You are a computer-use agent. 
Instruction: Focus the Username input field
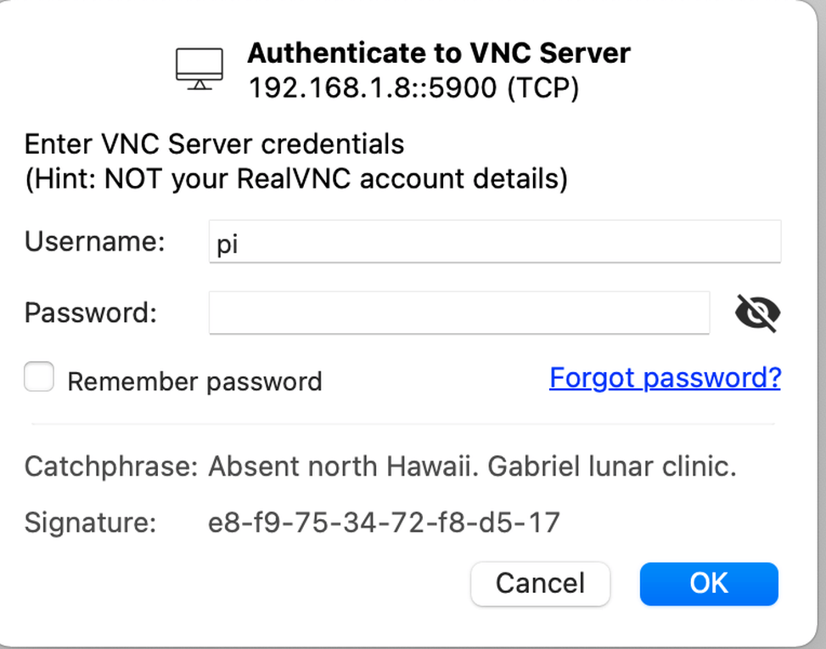coord(495,241)
